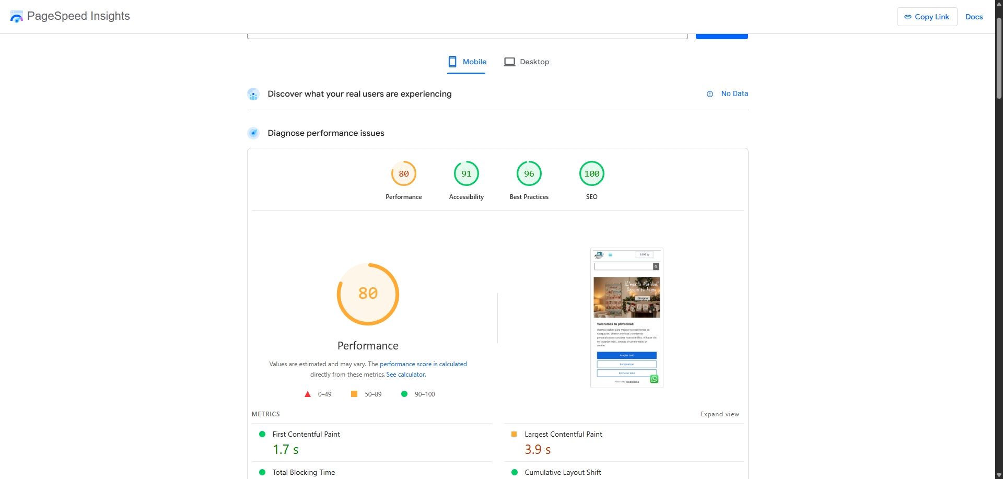1003x479 pixels.
Task: Jump to the Best Practices 96 gauge
Action: click(x=529, y=174)
